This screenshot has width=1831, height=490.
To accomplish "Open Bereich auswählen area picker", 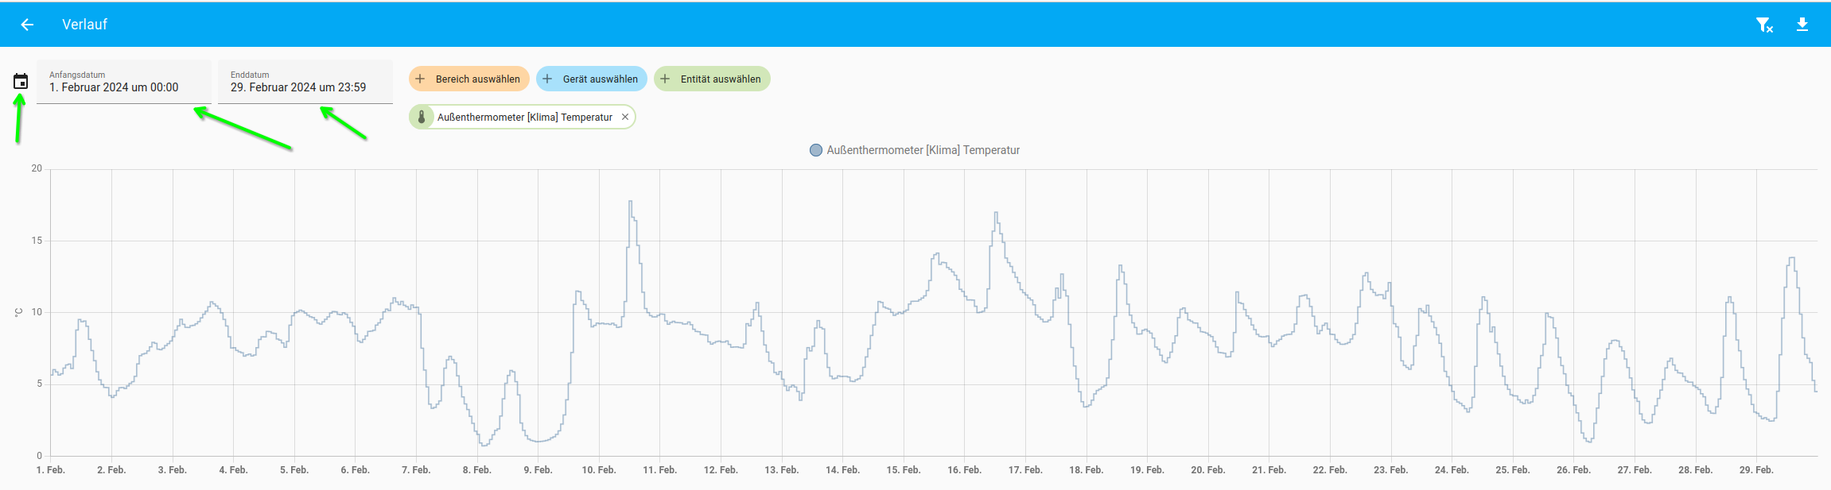I will click(477, 79).
